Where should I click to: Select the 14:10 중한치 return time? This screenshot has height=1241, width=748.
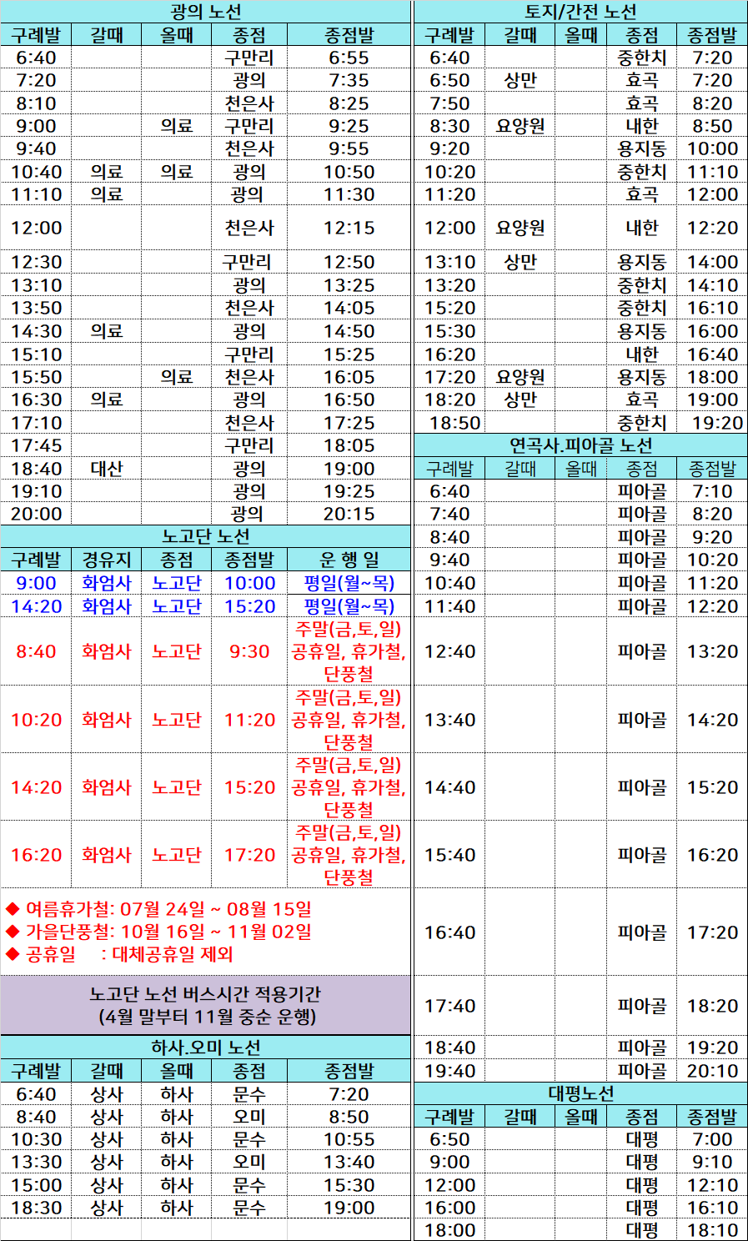pos(712,285)
